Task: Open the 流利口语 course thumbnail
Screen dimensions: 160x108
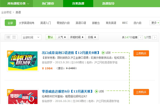Action: click(23, 60)
